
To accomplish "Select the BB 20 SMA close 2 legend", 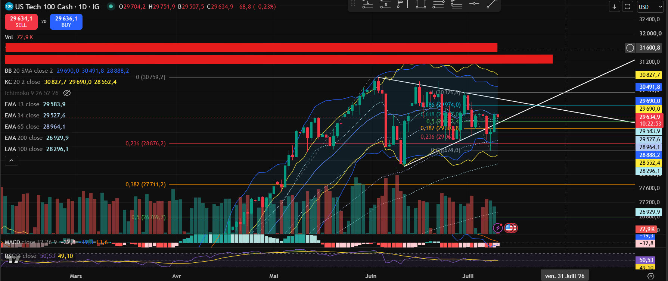I will tap(29, 71).
